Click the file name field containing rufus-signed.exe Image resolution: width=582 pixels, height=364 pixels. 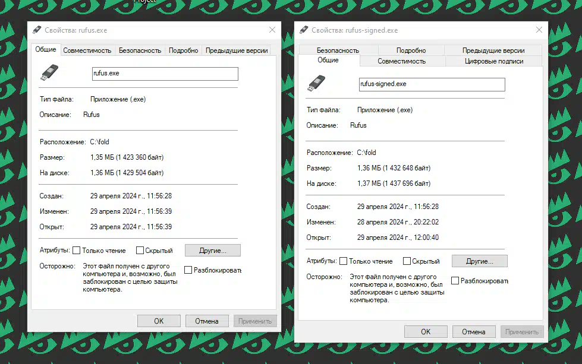[432, 84]
